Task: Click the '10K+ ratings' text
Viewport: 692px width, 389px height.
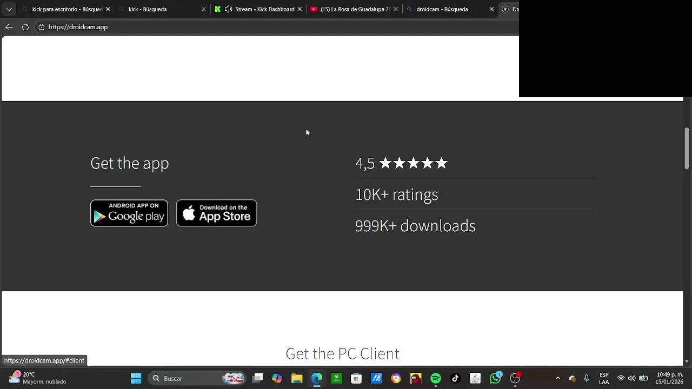Action: coord(397,194)
